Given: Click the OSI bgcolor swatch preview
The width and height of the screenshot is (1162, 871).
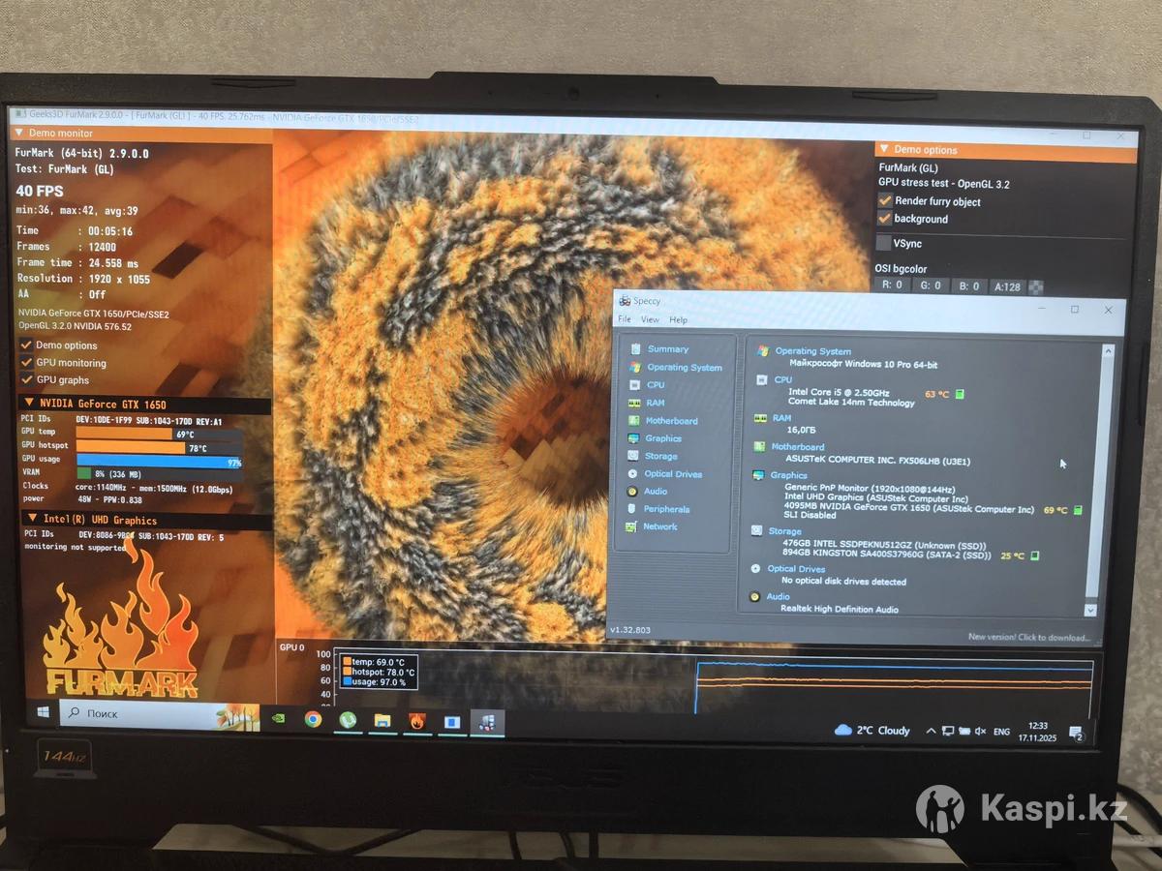Looking at the screenshot, I should [1036, 286].
